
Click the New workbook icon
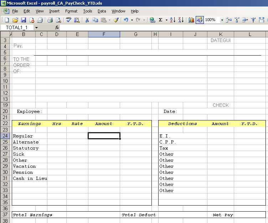tap(7, 20)
